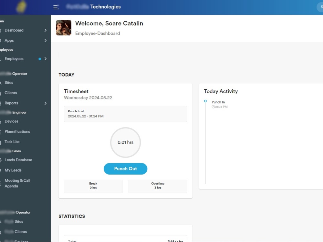Click the Punch Out button

(x=125, y=169)
